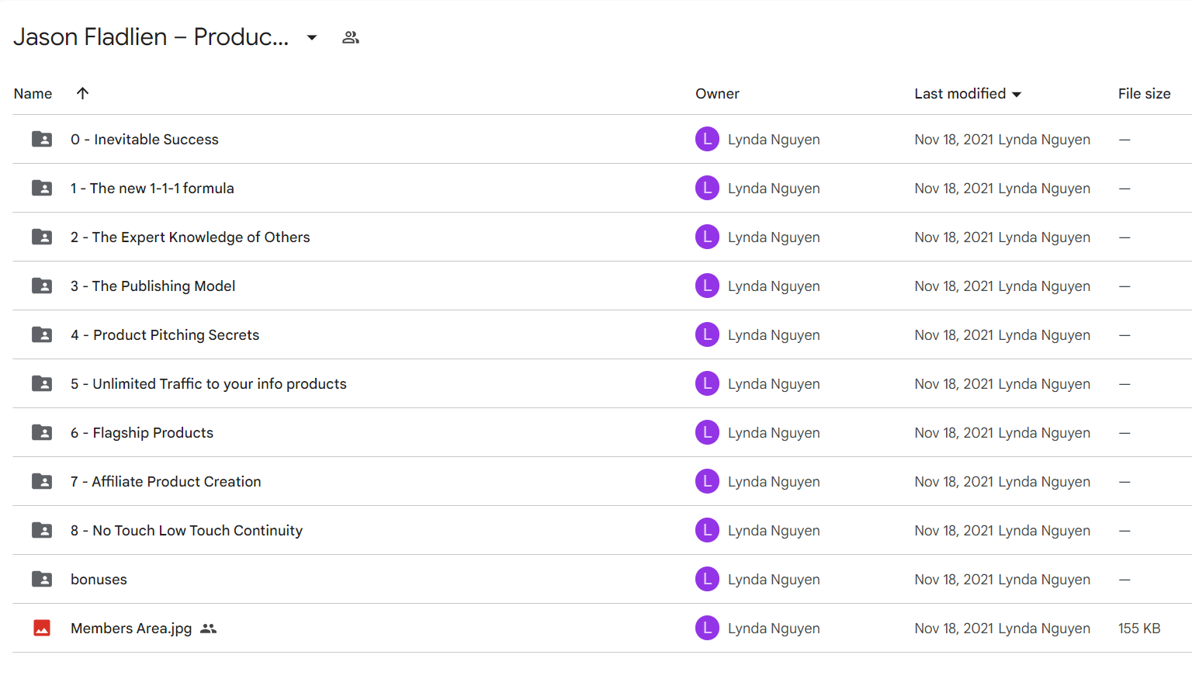This screenshot has height=686, width=1192.
Task: Open '0 - Inevitable Success' folder name
Action: 144,140
